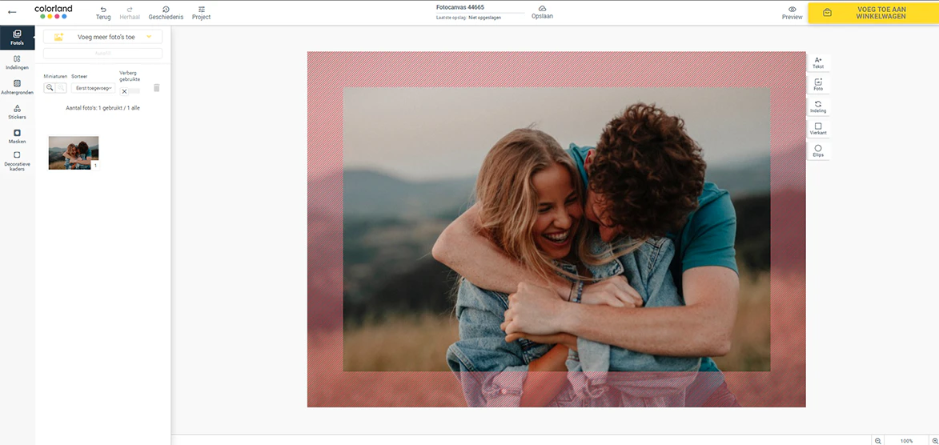Zoom out the canvas with bottom magnifier
This screenshot has width=939, height=445.
878,441
